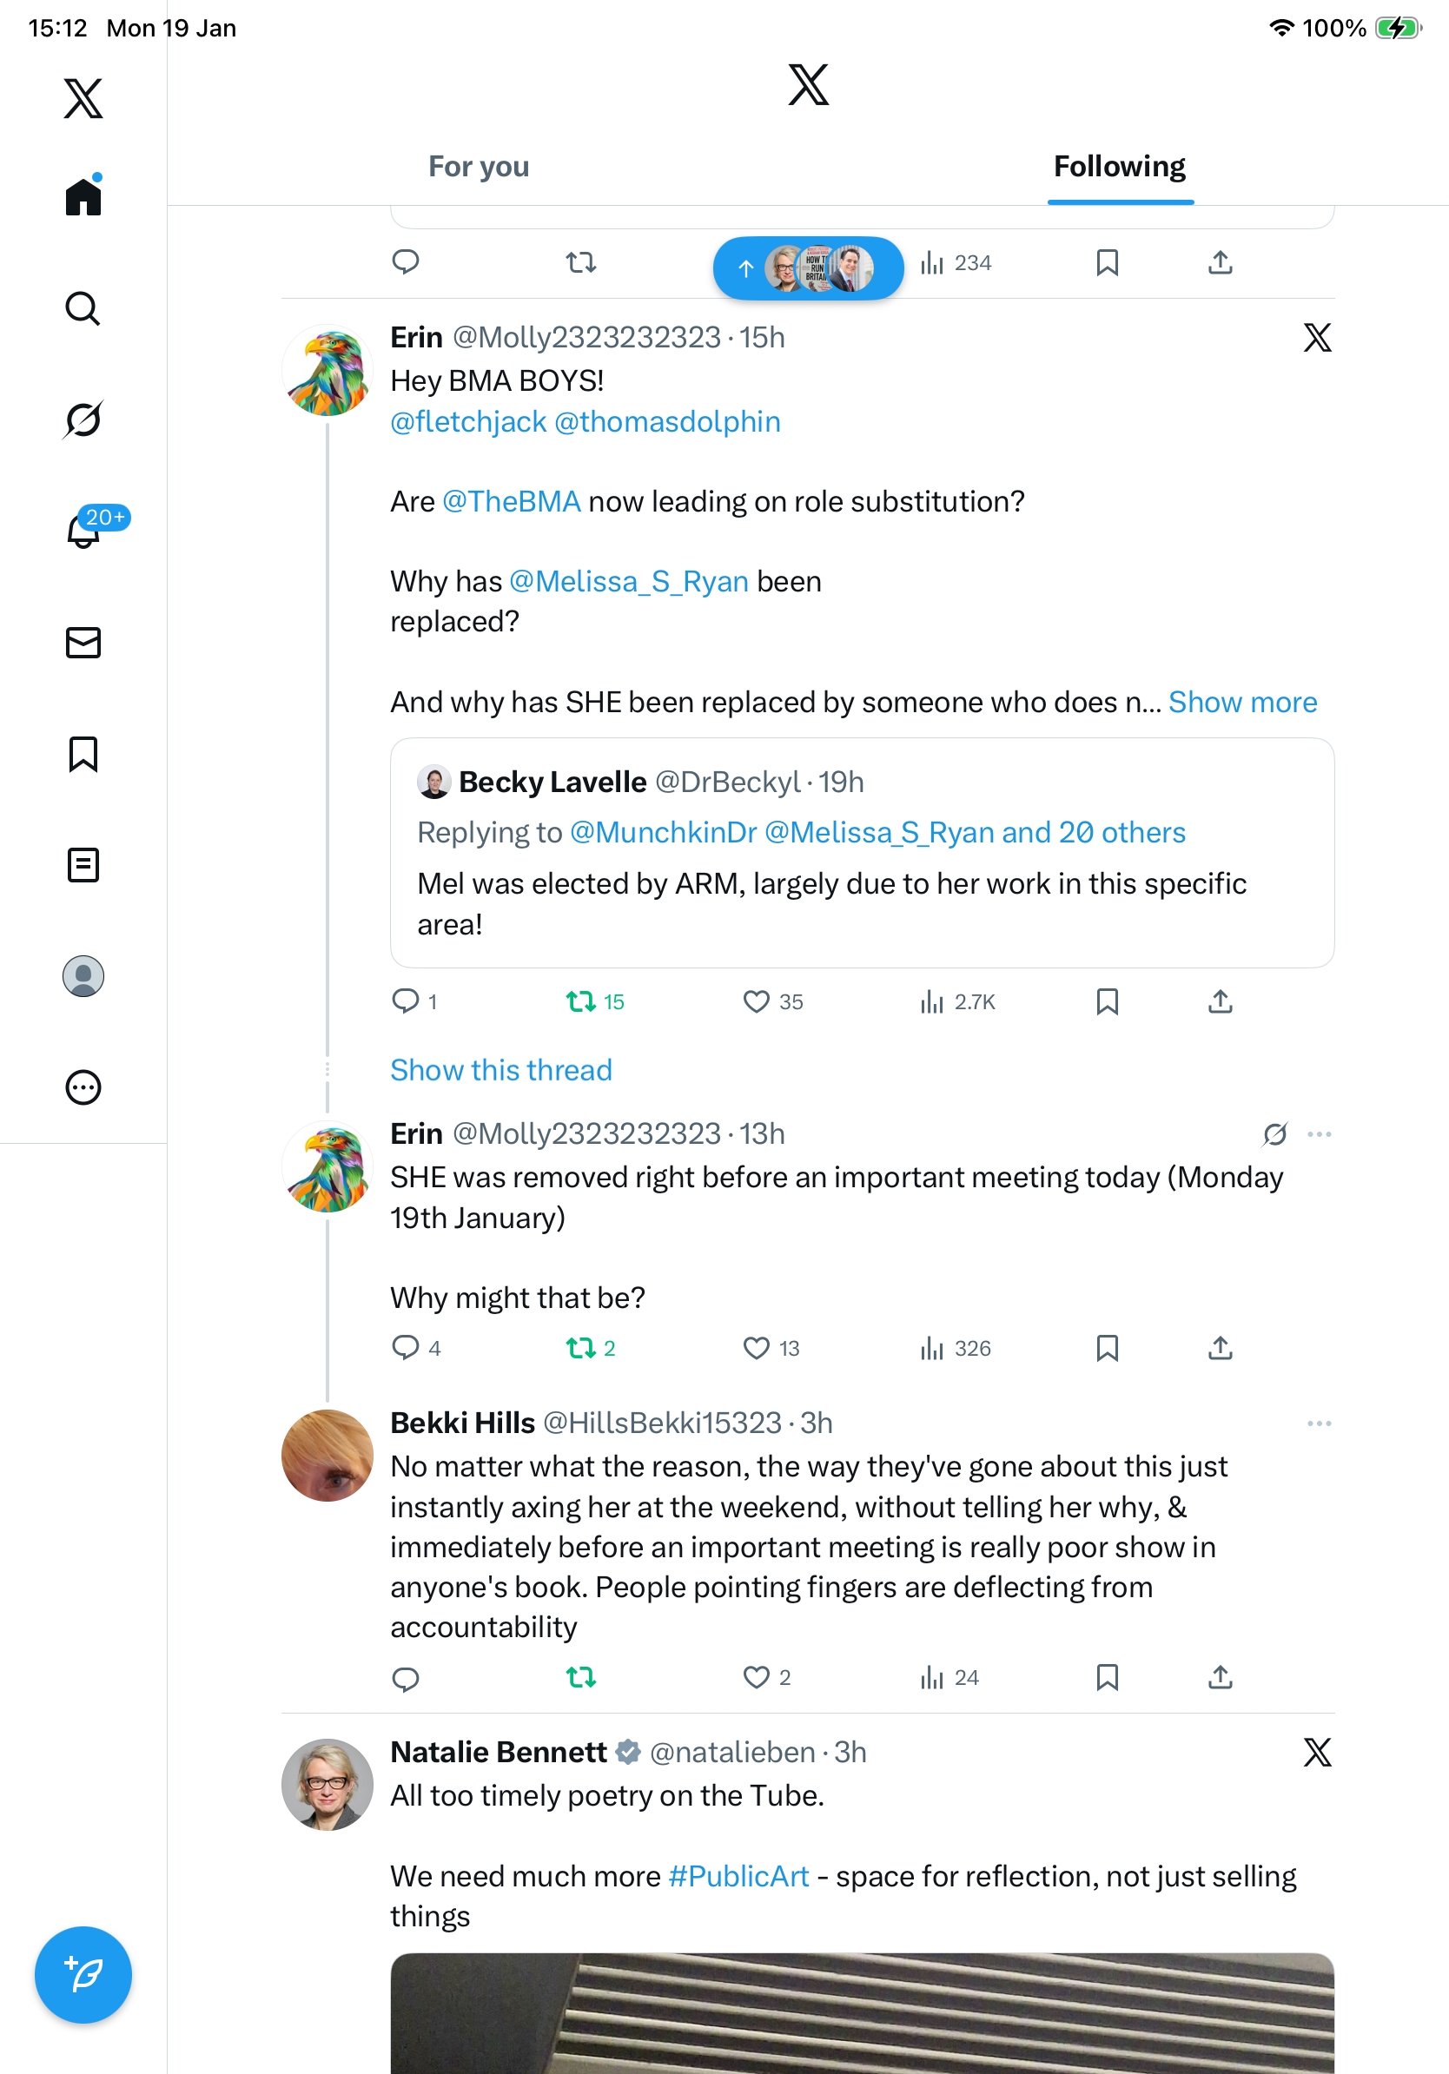Click 'Show this thread' link
Viewport: 1449px width, 2074px height.
(501, 1070)
